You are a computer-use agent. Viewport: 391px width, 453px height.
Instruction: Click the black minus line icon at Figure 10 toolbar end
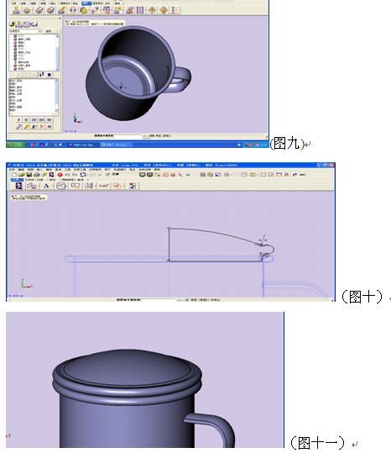click(302, 175)
